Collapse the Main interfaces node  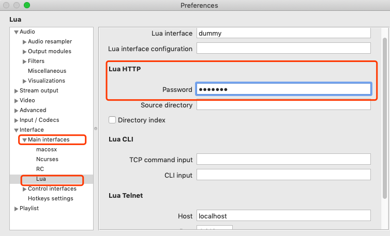[24, 140]
